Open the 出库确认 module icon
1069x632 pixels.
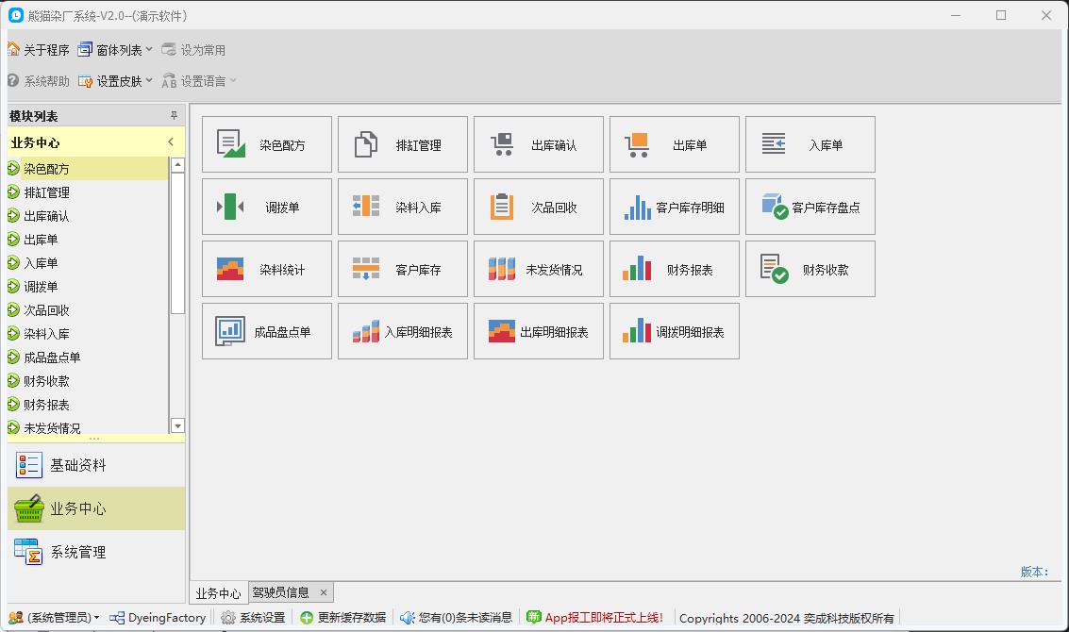(538, 143)
